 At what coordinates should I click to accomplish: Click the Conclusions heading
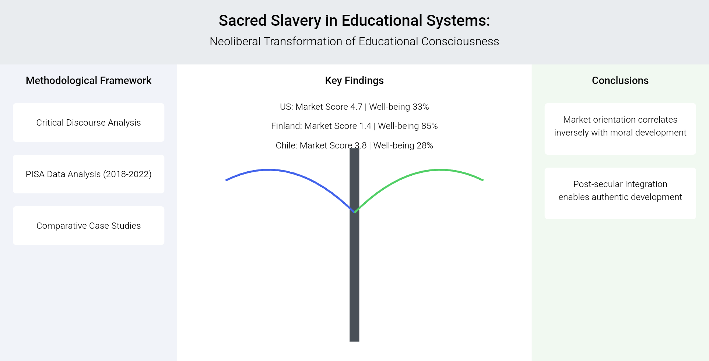click(x=620, y=80)
